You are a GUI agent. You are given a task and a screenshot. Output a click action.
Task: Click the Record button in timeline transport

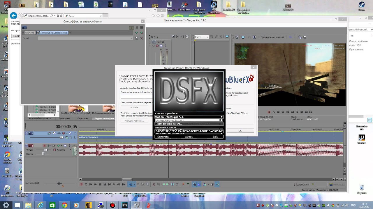pyautogui.click(x=81, y=184)
